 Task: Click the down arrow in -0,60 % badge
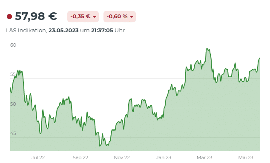pyautogui.click(x=132, y=17)
